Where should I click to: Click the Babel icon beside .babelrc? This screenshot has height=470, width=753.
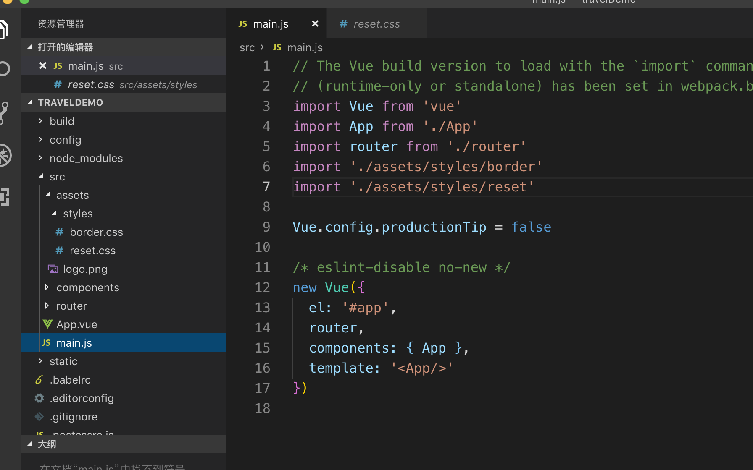point(39,380)
